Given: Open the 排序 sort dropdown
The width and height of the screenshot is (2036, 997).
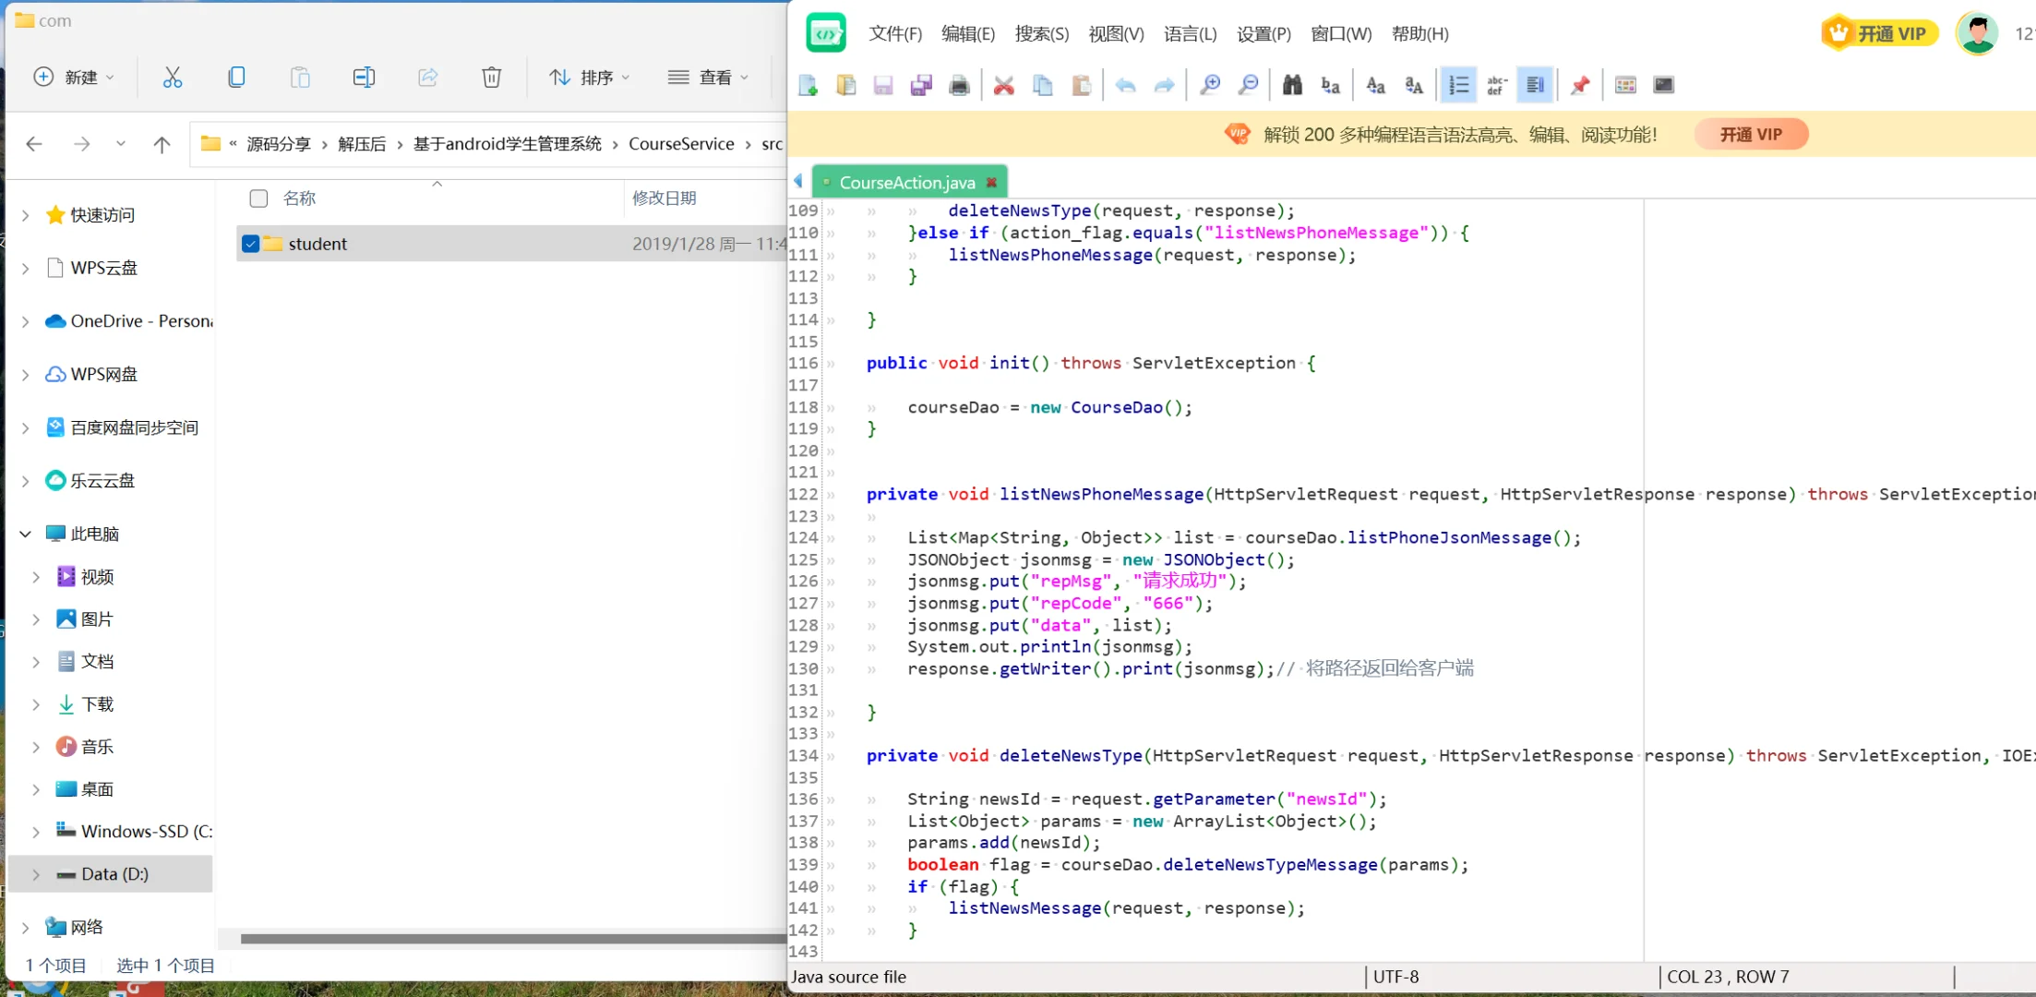Looking at the screenshot, I should 589,78.
